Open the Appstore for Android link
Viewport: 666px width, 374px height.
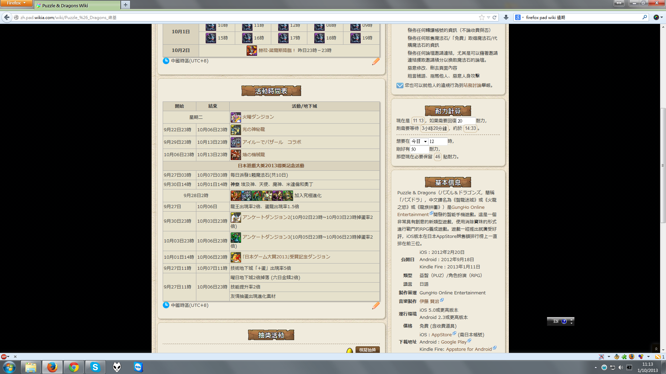click(469, 349)
